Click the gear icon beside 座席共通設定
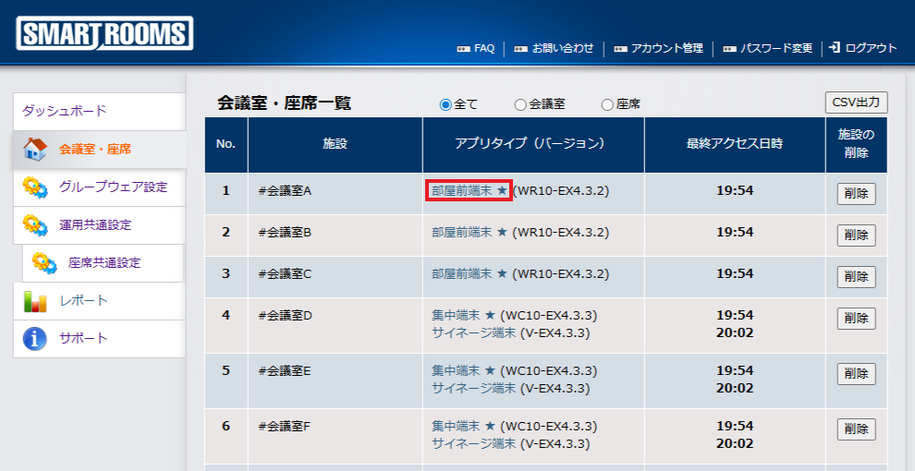The width and height of the screenshot is (915, 471). click(44, 263)
